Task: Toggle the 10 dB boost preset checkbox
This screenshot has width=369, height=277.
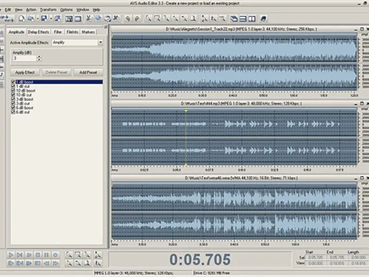Action: click(13, 90)
